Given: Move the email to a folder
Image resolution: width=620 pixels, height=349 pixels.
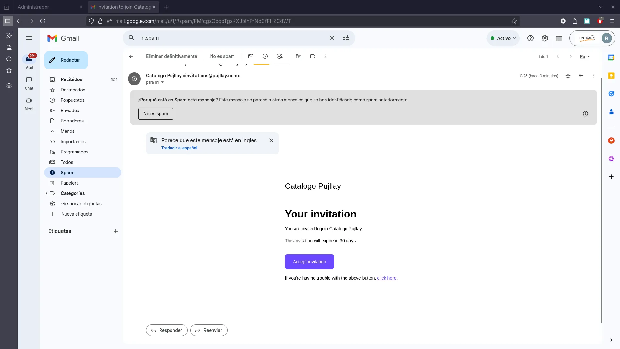Looking at the screenshot, I should pos(299,56).
